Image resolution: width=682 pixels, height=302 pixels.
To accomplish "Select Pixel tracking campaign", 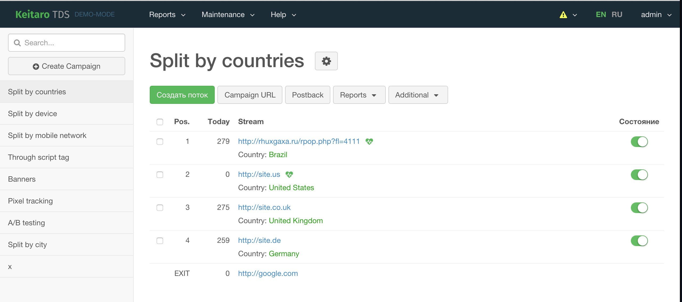I will tap(67, 201).
